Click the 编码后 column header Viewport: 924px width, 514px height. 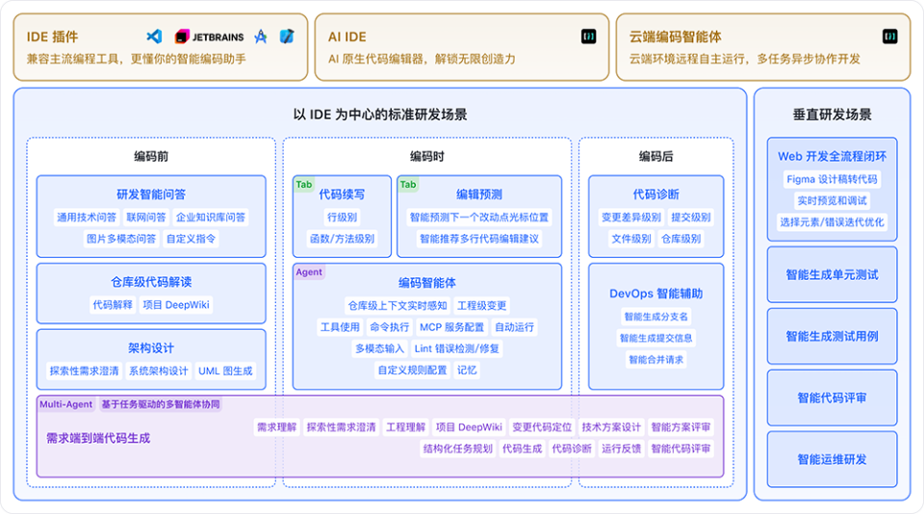click(655, 156)
